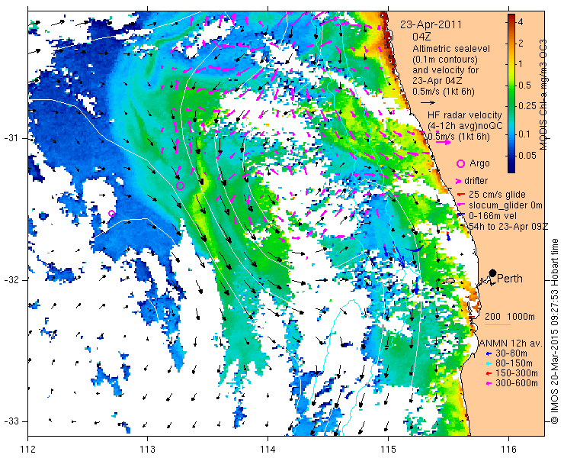Click the dark blue bottom of the colorbar
The width and height of the screenshot is (564, 458).
(x=511, y=169)
